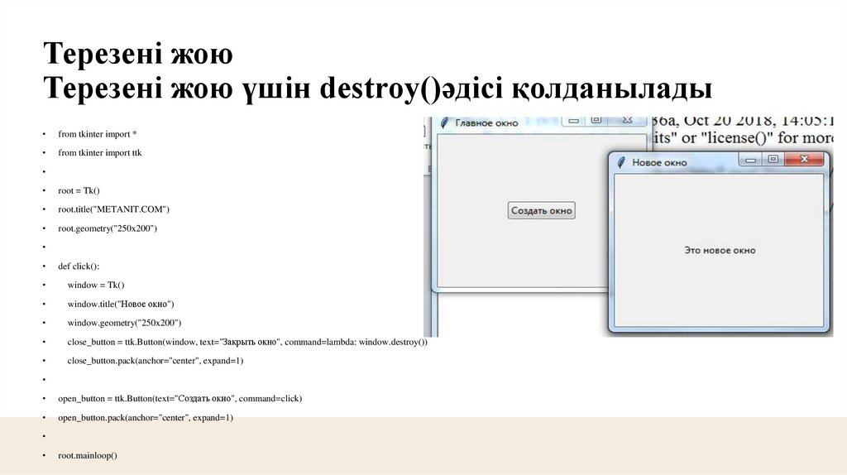Image resolution: width=847 pixels, height=475 pixels.
Task: Maximize the Новое окно window
Action: tap(773, 159)
